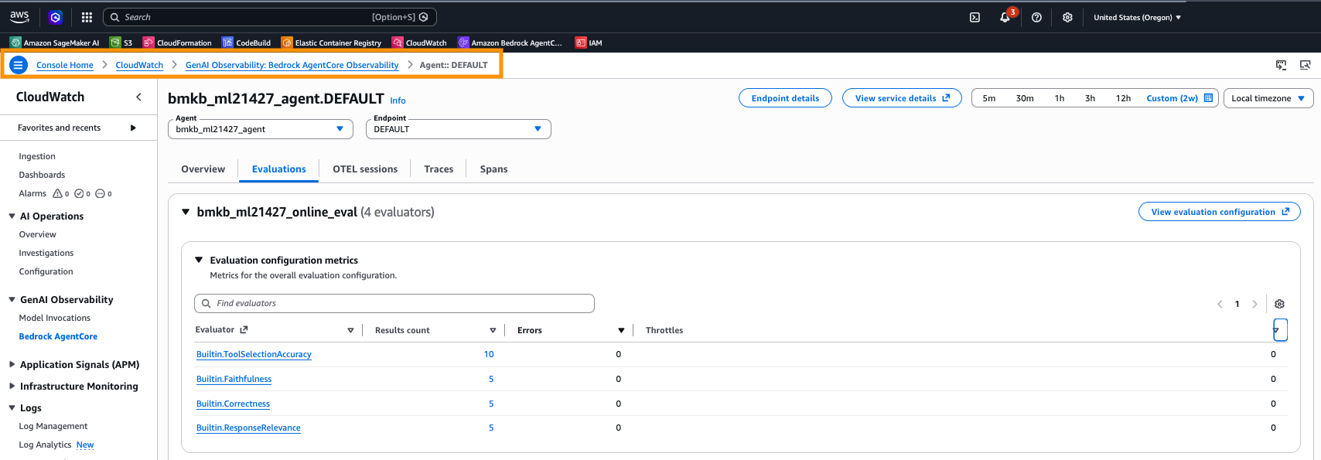
Task: Open Amazon Bedrock AgentCore favorite shortcut
Action: pyautogui.click(x=510, y=43)
